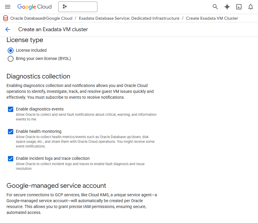Open the project selector dropdown
The image size is (258, 223).
click(78, 6)
